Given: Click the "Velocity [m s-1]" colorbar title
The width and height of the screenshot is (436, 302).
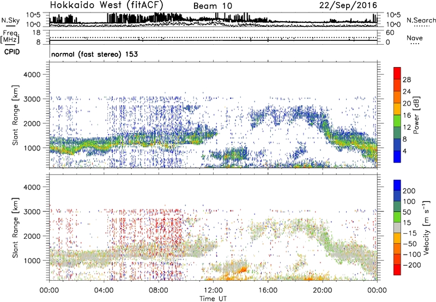Looking at the screenshot, I should click(426, 227).
